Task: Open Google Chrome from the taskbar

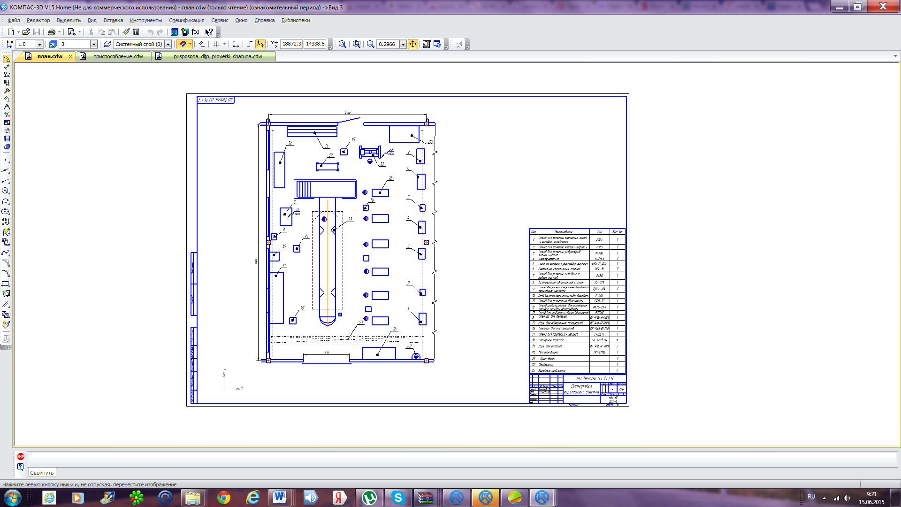Action: click(224, 498)
